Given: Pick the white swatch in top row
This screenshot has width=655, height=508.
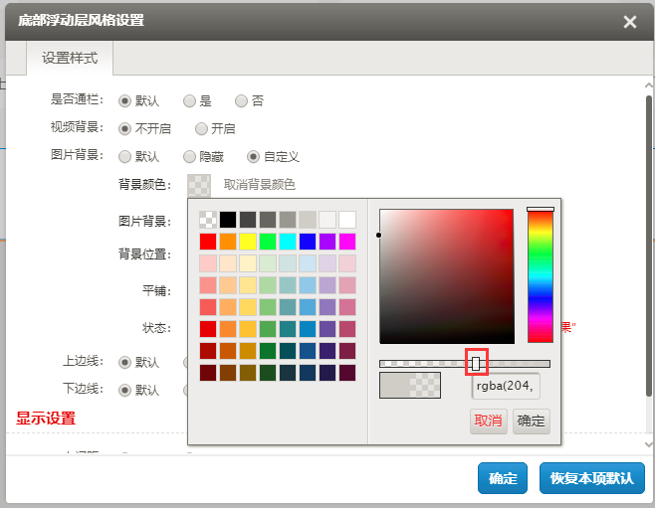Looking at the screenshot, I should 347,220.
